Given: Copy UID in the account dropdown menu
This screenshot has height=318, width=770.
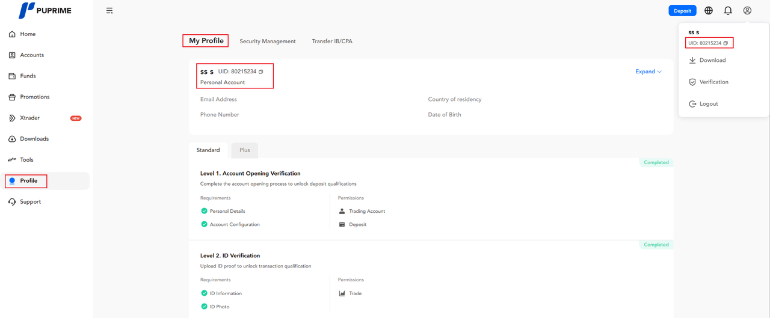Looking at the screenshot, I should 726,43.
